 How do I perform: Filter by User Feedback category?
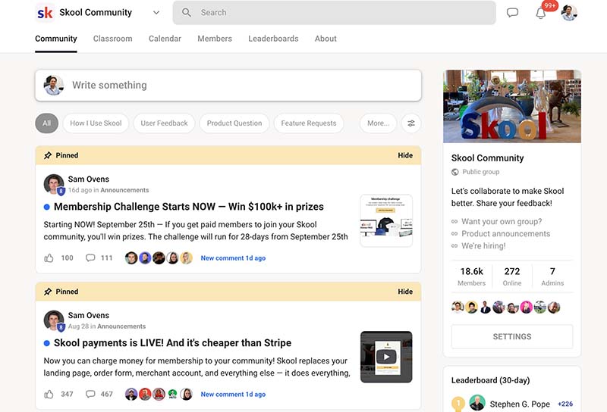(x=164, y=123)
